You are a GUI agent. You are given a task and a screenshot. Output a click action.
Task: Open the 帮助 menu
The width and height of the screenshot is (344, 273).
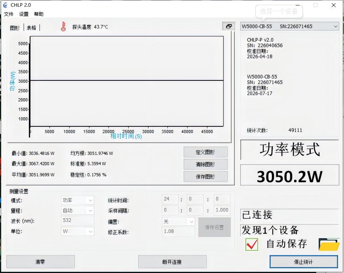39,14
